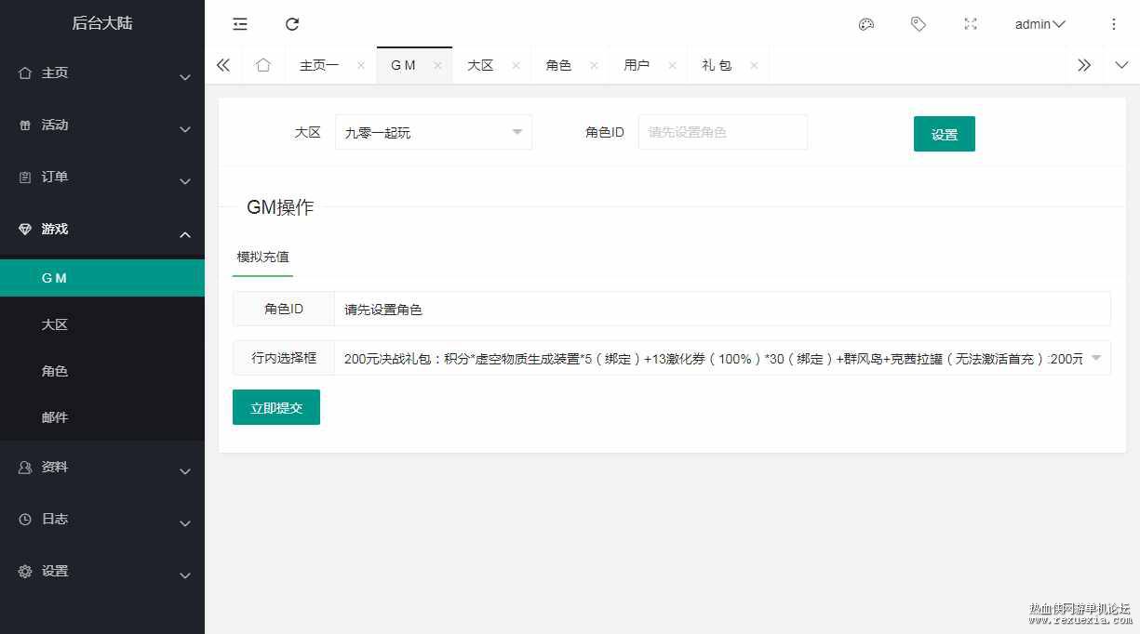Image resolution: width=1140 pixels, height=634 pixels.
Task: Open the 大区 server dropdown
Action: (x=434, y=133)
